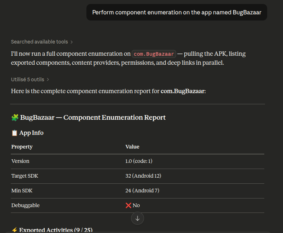Click the red cross icon in Debuggable row

(129, 205)
